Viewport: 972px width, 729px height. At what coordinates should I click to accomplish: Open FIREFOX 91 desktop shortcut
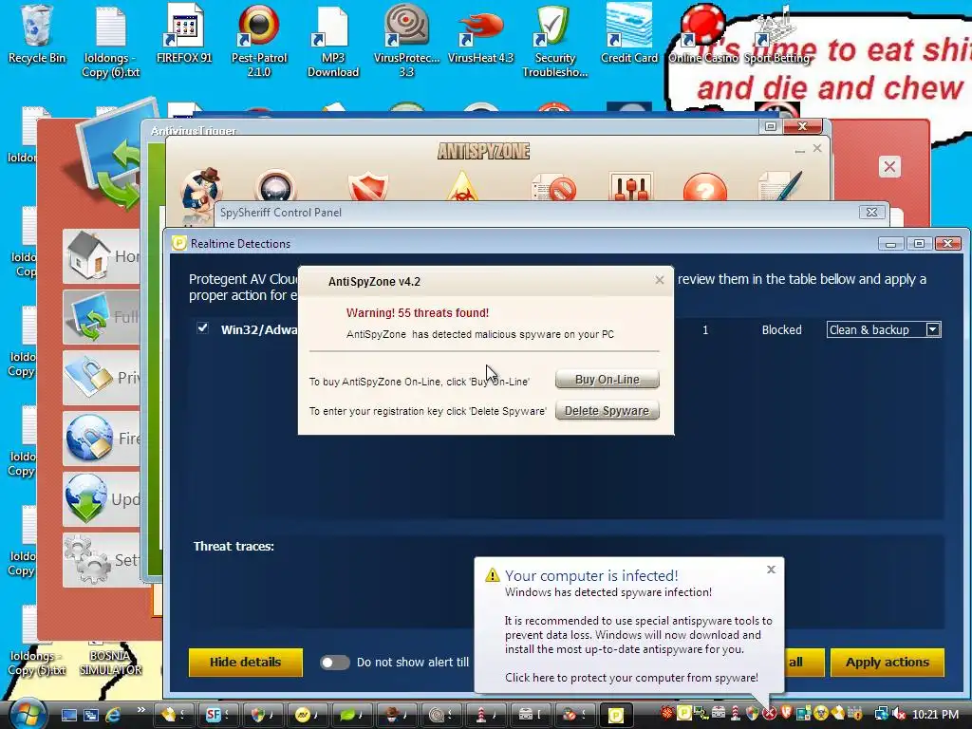(x=184, y=31)
